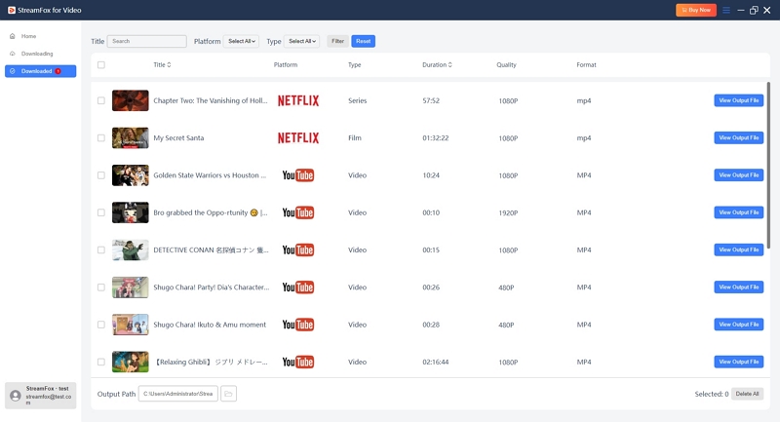View output file for Relaxing Ghibli
This screenshot has height=422, width=780.
pyautogui.click(x=739, y=362)
